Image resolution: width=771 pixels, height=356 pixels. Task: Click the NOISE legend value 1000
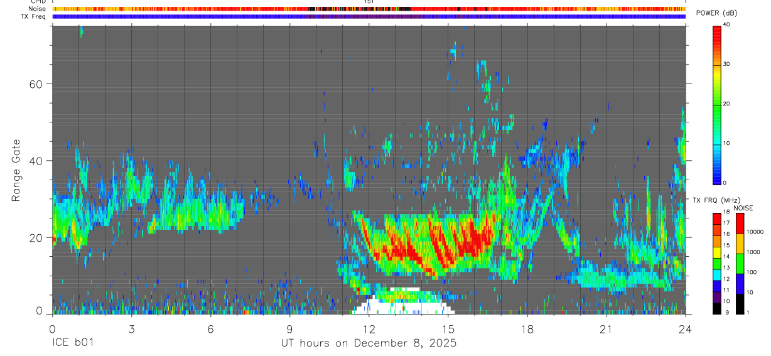click(x=753, y=252)
